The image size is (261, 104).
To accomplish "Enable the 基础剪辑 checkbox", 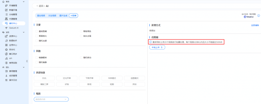I will click(x=37, y=31).
